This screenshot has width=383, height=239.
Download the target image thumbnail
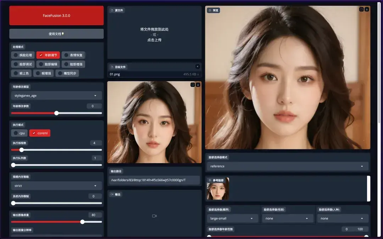click(197, 85)
